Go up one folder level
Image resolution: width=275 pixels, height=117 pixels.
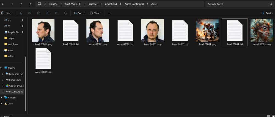(21, 4)
